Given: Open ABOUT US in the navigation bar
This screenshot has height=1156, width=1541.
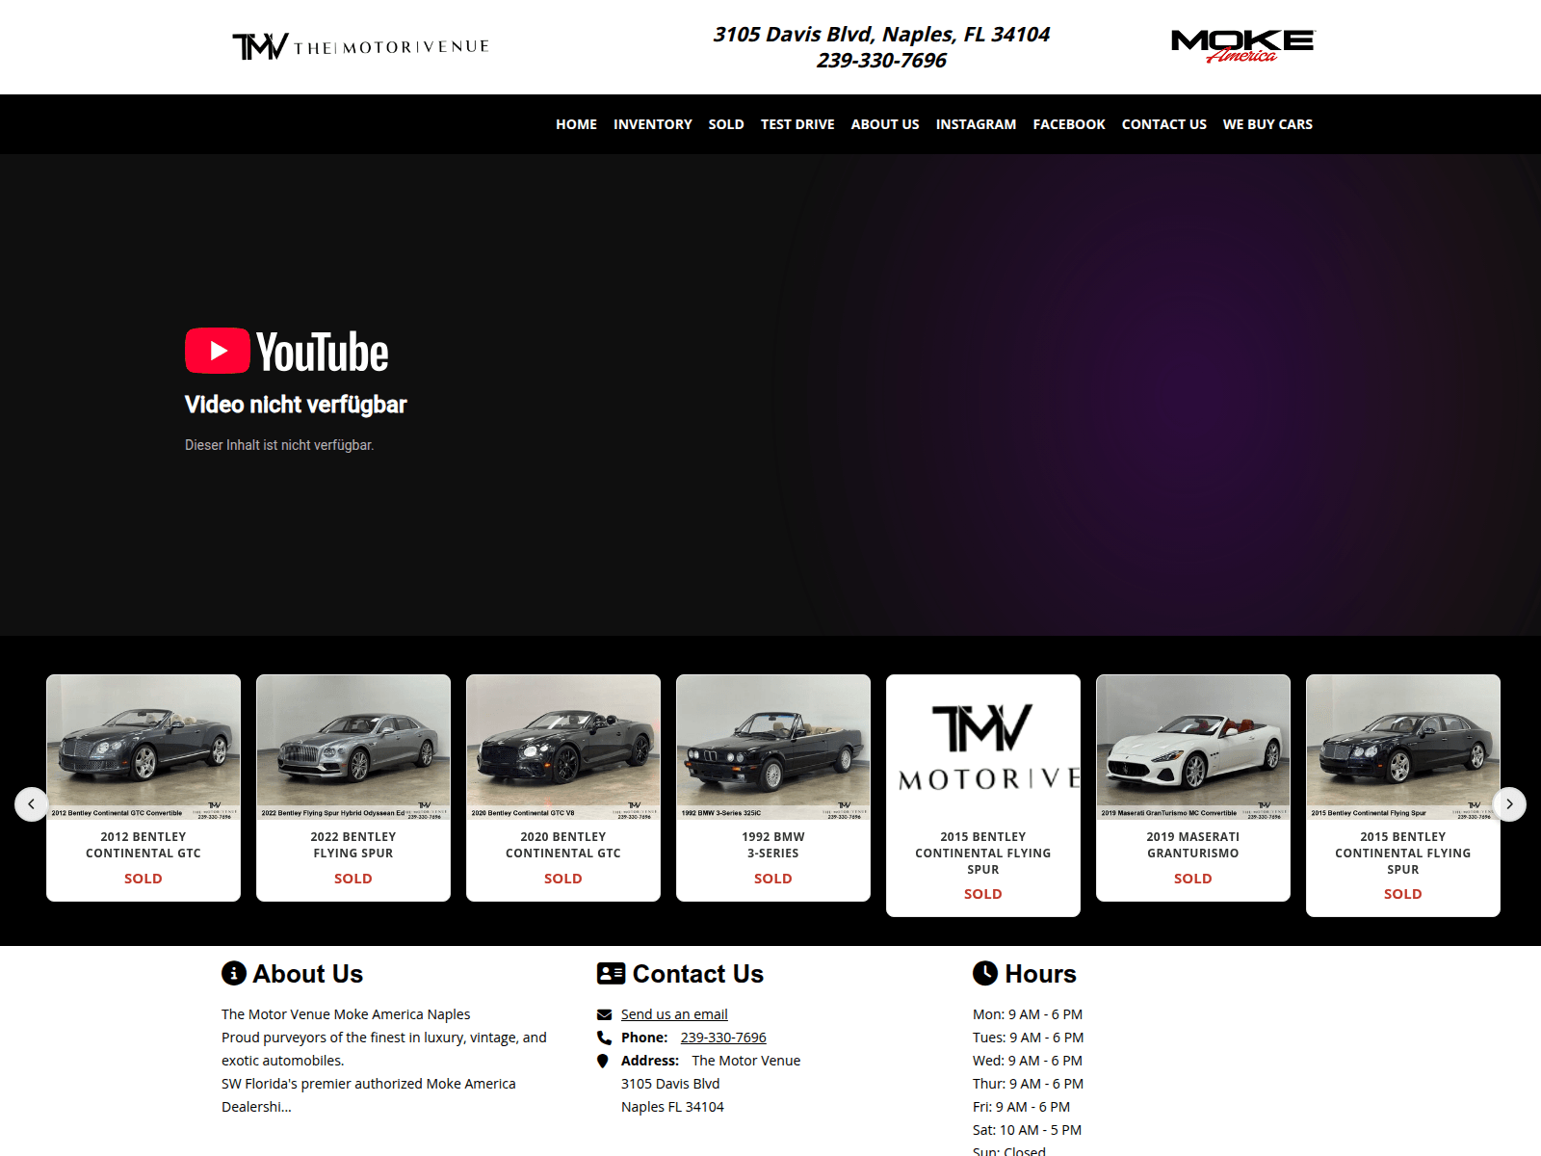Looking at the screenshot, I should [x=885, y=124].
